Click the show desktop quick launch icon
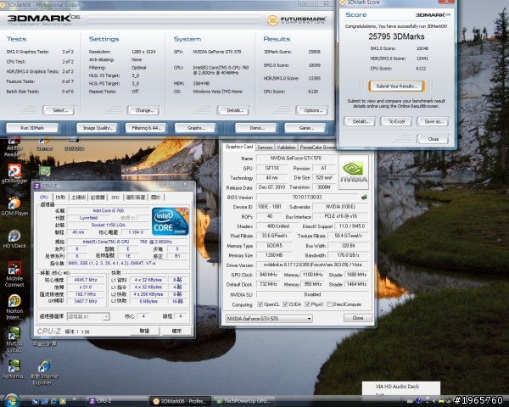The image size is (509, 407). (x=36, y=401)
